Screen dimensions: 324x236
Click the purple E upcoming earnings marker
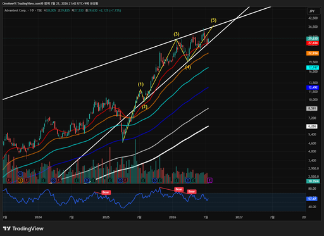tap(209, 180)
